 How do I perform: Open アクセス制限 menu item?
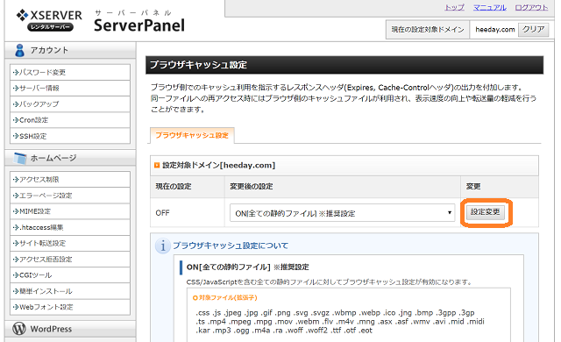coord(70,179)
